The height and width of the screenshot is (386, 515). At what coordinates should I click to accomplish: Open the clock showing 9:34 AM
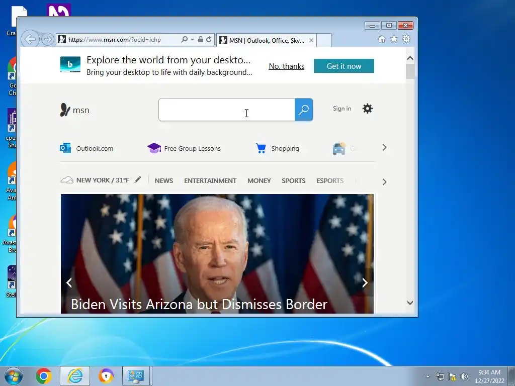coord(489,376)
